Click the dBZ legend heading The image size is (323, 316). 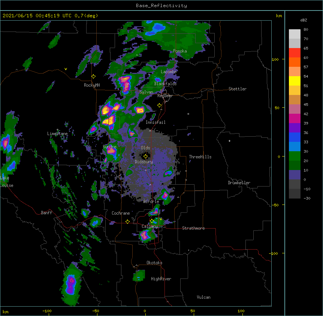(304, 20)
